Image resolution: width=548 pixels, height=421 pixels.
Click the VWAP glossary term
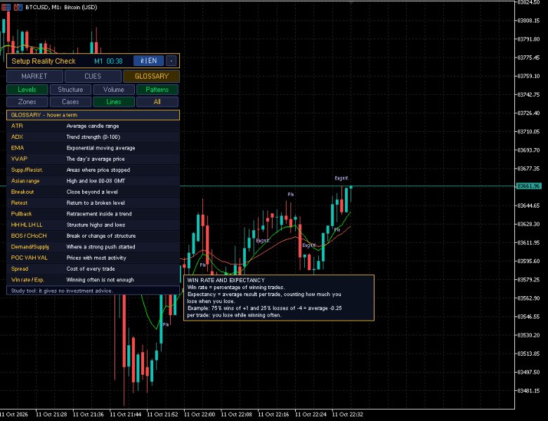[x=19, y=159]
